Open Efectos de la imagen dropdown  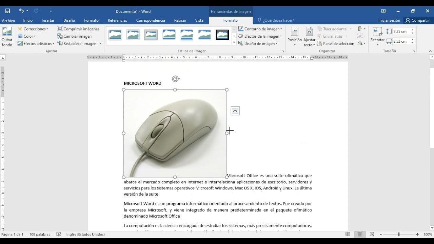[260, 36]
